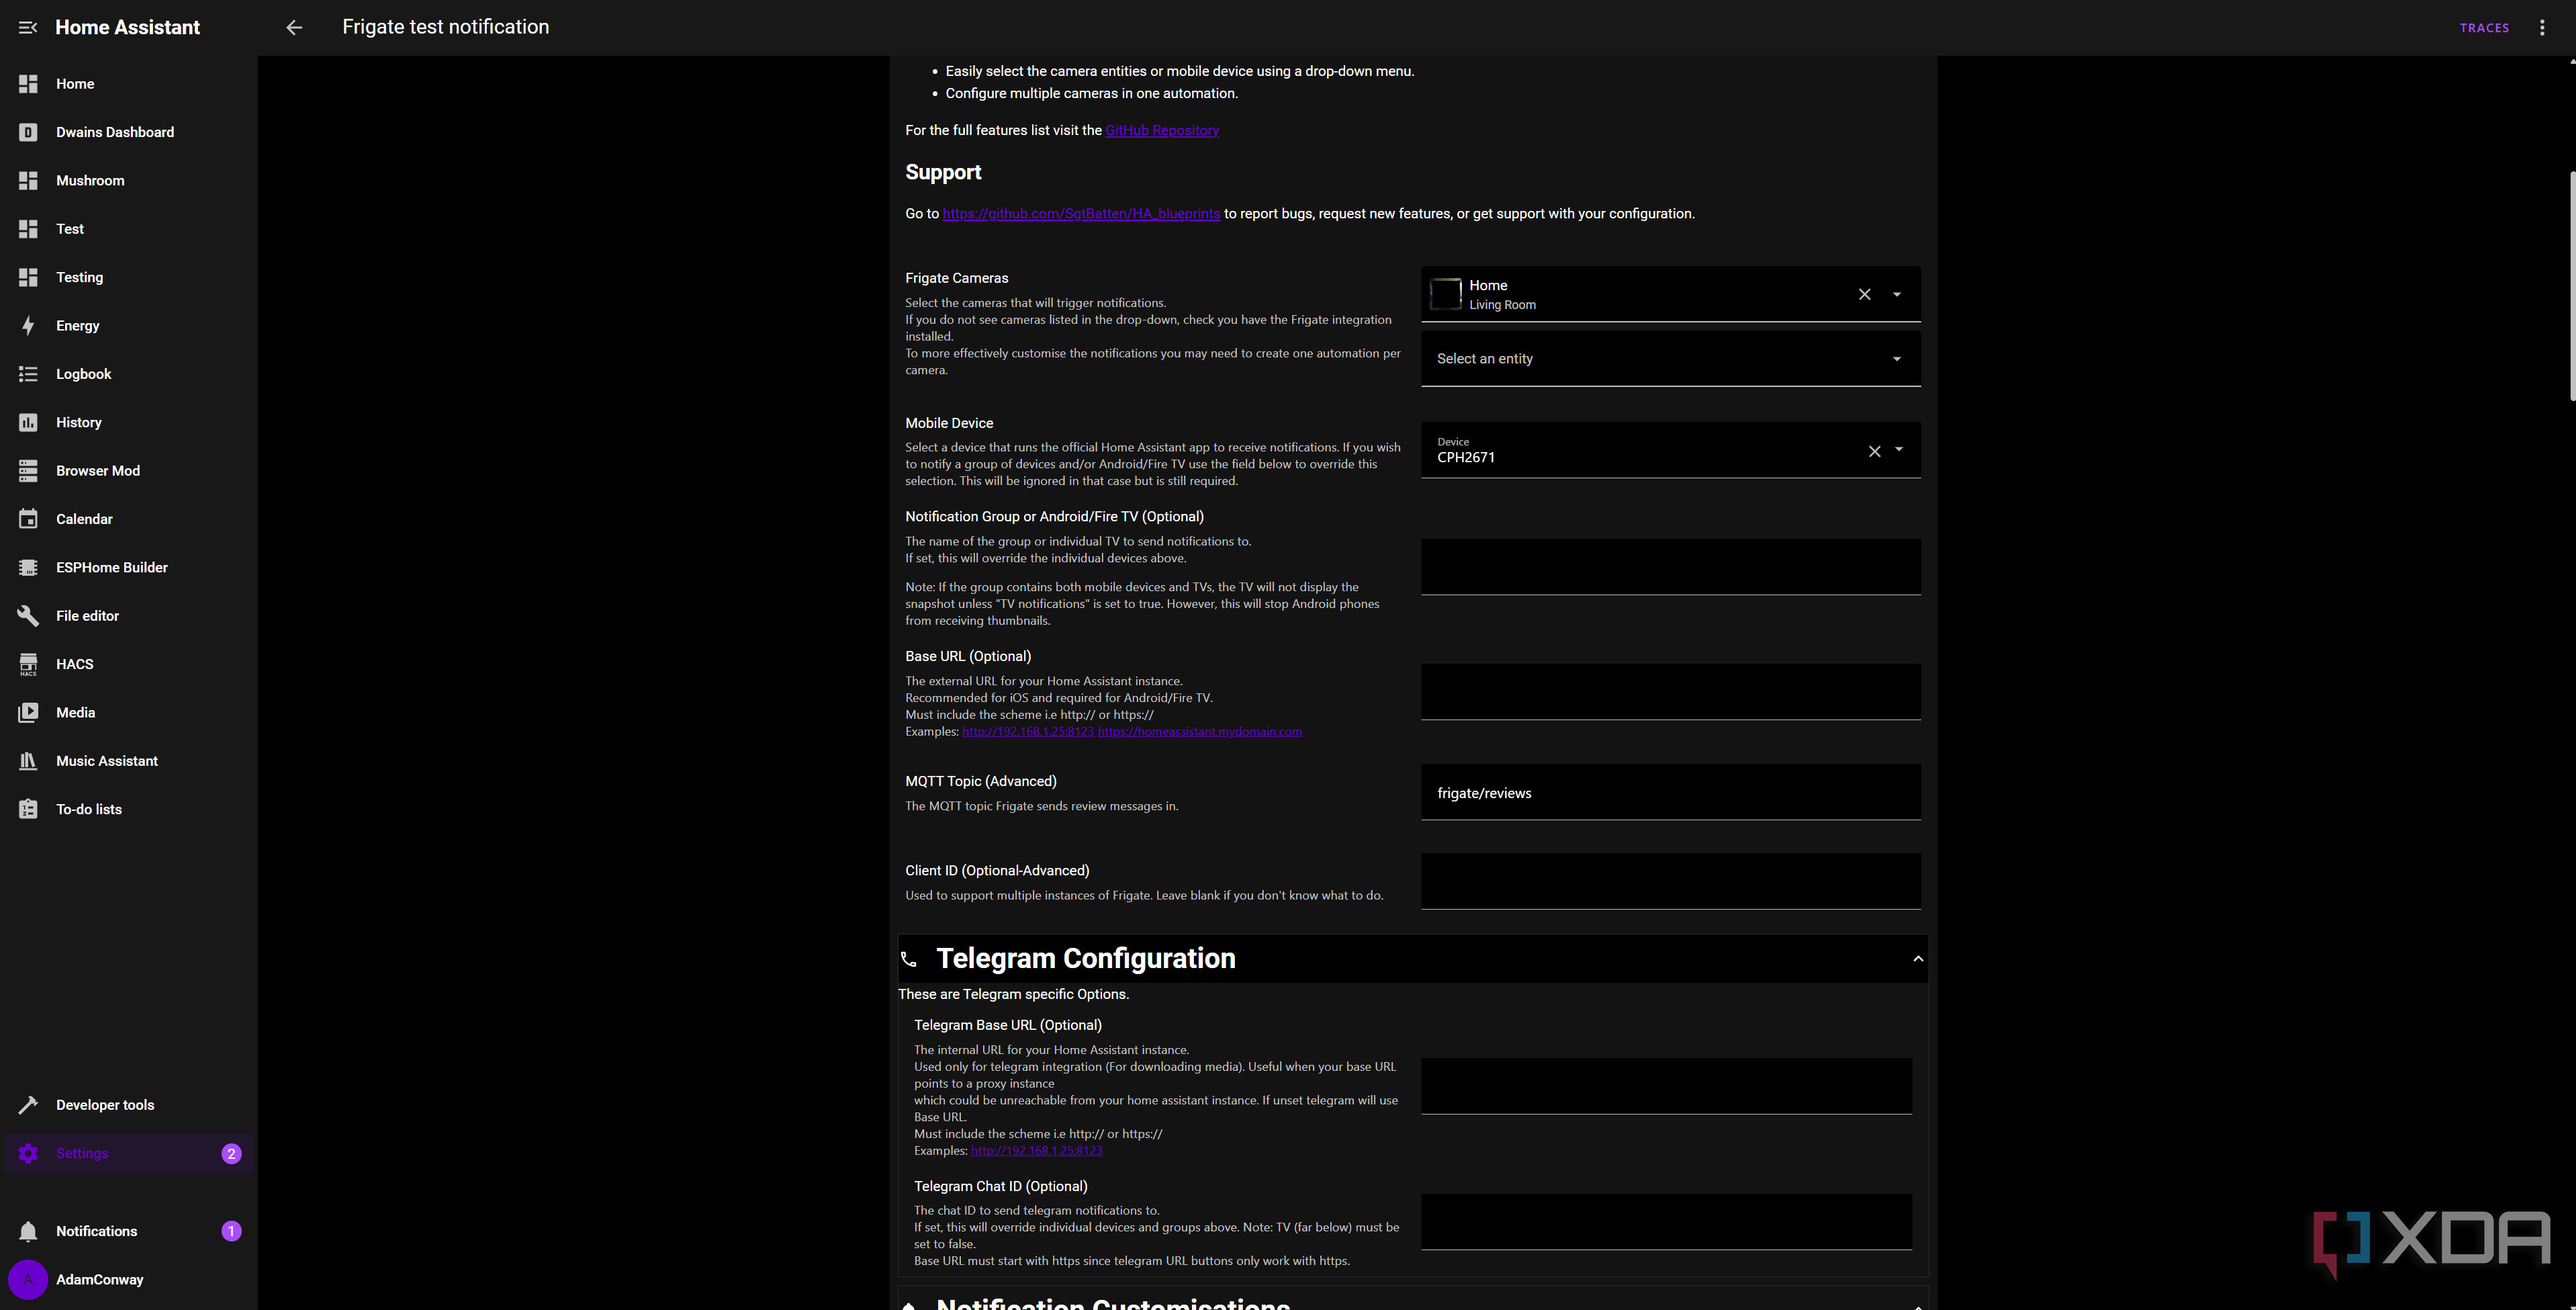
Task: Open the Home Living Room camera dropdown
Action: (1896, 294)
